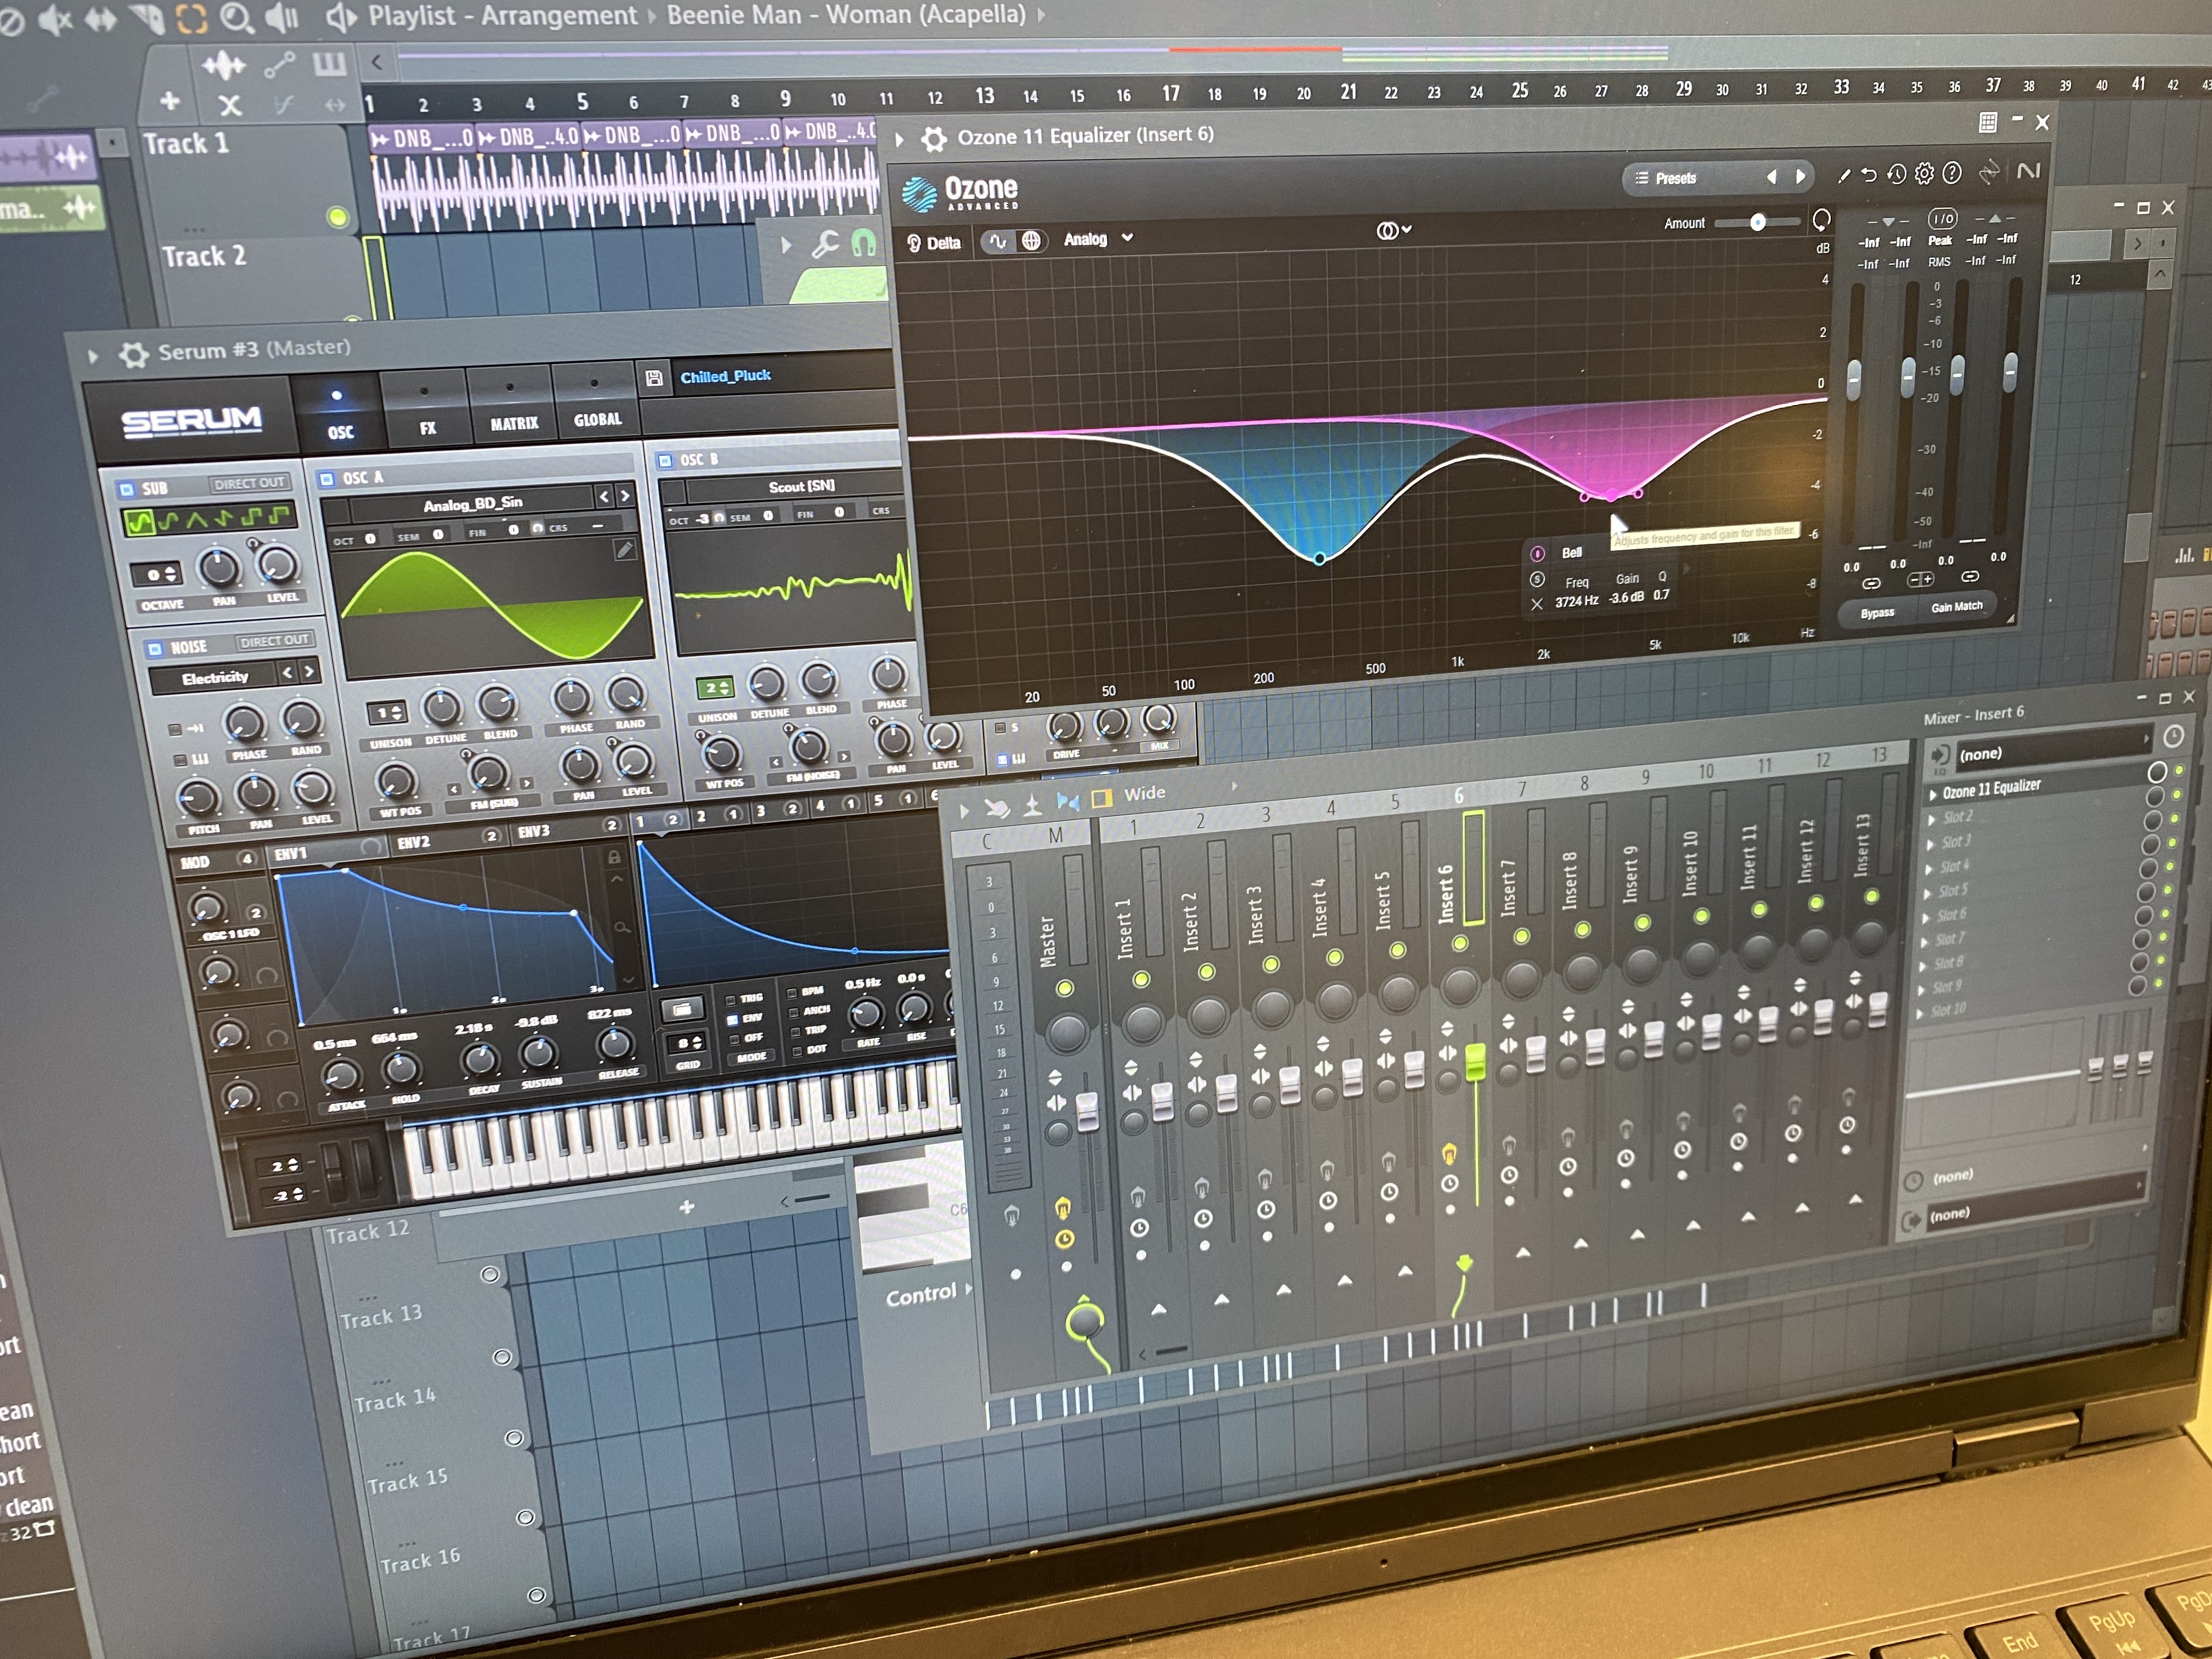Image resolution: width=2212 pixels, height=1659 pixels.
Task: Click the Ozone undo arrow icon
Action: 1868,175
